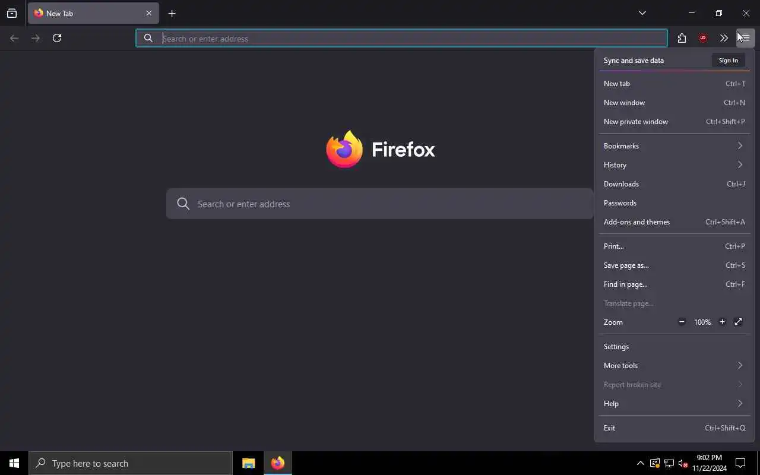Open the Firefox View button
Image resolution: width=760 pixels, height=475 pixels.
point(12,13)
